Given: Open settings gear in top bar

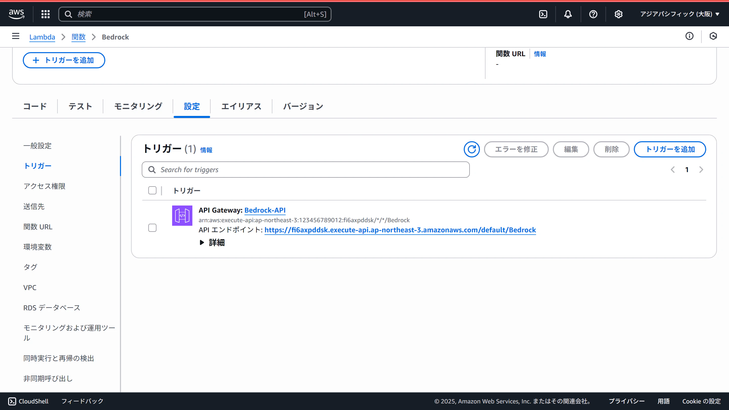Looking at the screenshot, I should tap(618, 14).
